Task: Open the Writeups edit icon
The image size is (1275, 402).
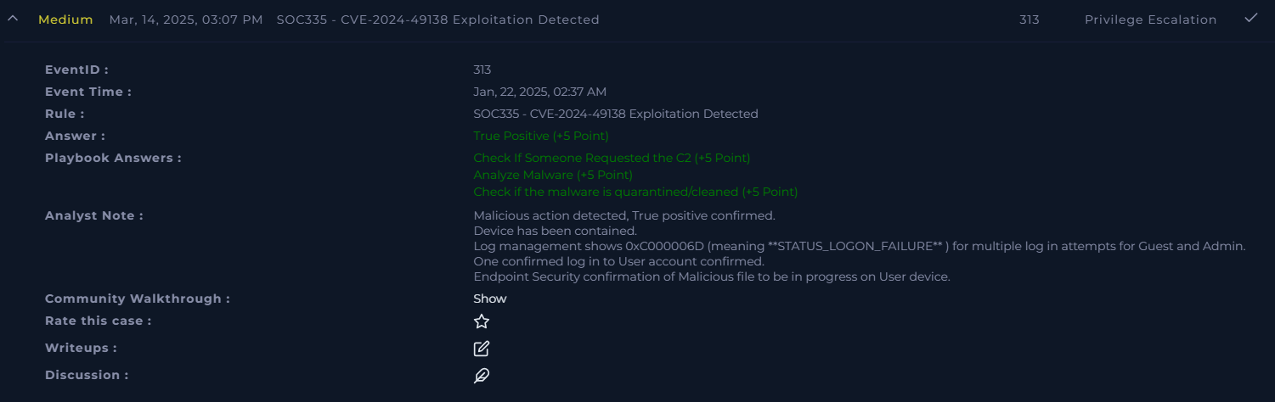Action: coord(482,349)
